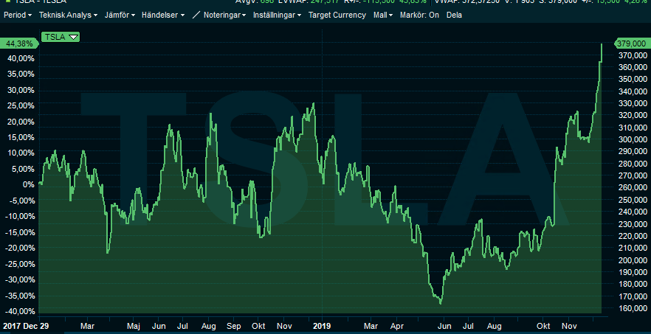Open the Period dropdown menu
Screen dimensions: 651x334
coord(18,15)
